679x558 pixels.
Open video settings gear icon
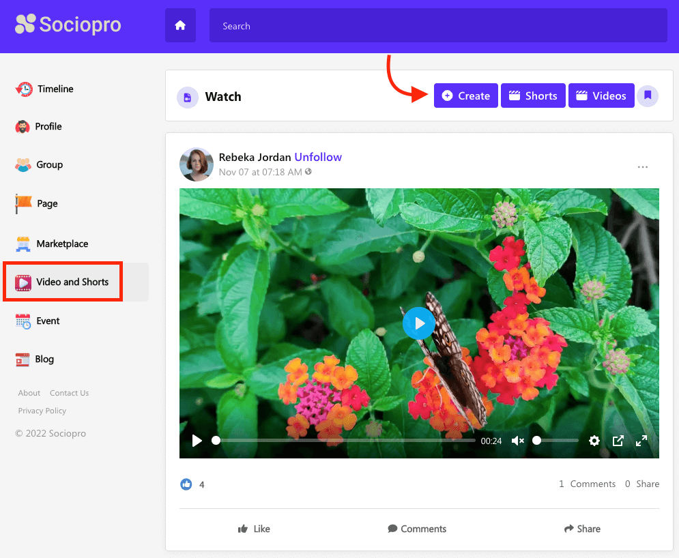594,441
